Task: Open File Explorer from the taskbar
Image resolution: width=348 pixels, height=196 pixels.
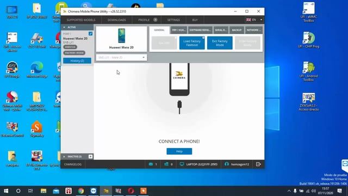Action: (x=43, y=191)
